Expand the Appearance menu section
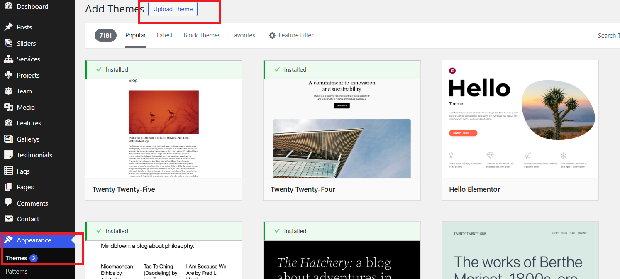Viewport: 620px width, 279px height. point(34,240)
